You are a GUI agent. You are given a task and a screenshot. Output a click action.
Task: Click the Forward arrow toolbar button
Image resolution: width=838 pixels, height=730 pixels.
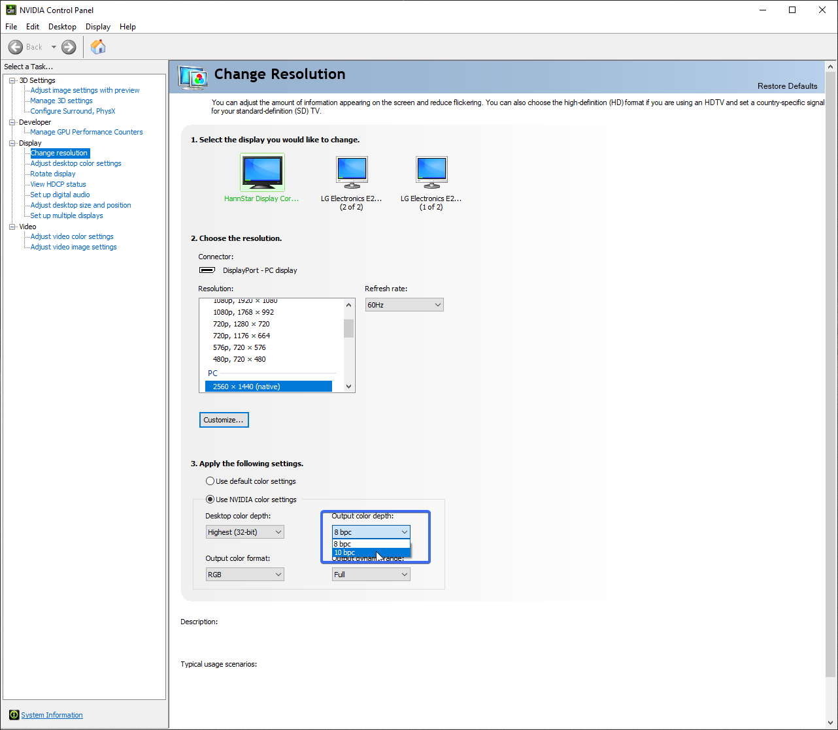(x=69, y=47)
